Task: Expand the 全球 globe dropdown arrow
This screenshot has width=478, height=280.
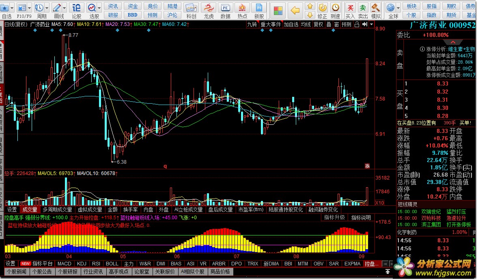Action: coord(398,8)
